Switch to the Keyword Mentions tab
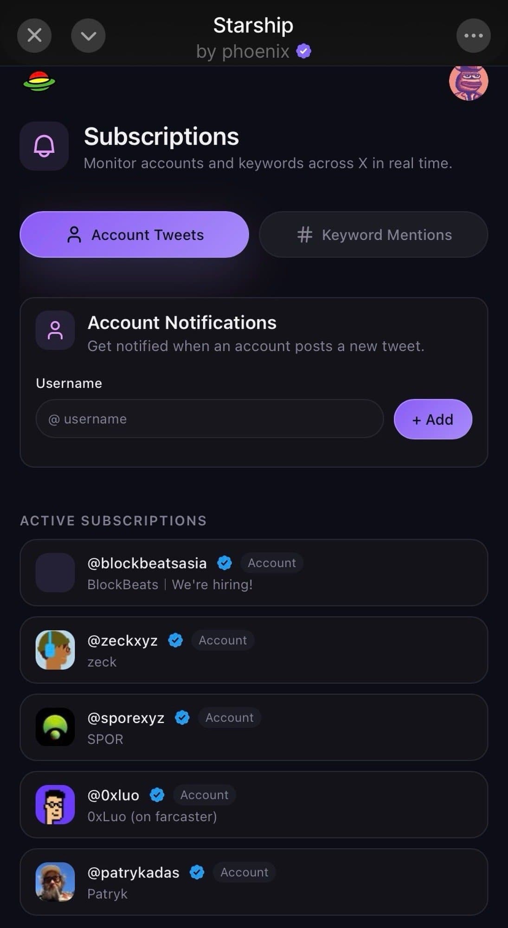Image resolution: width=508 pixels, height=928 pixels. [x=373, y=234]
